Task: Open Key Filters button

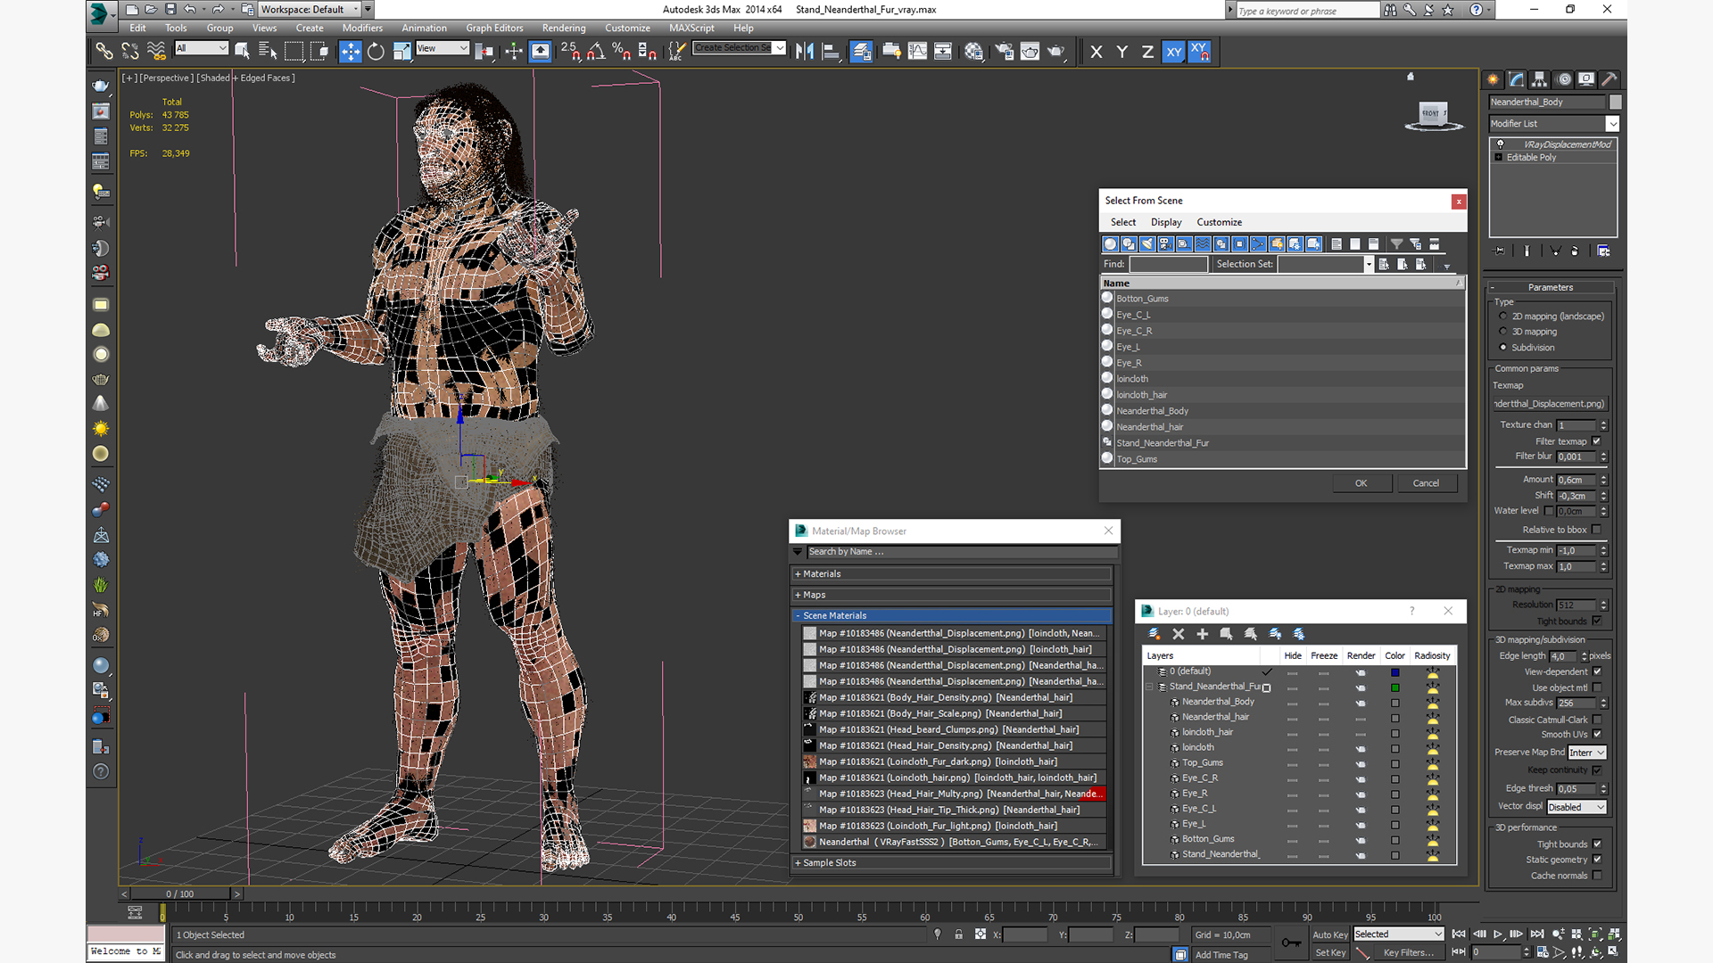Action: [1409, 952]
